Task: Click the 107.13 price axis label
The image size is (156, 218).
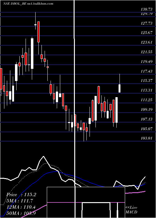Action: click(147, 119)
